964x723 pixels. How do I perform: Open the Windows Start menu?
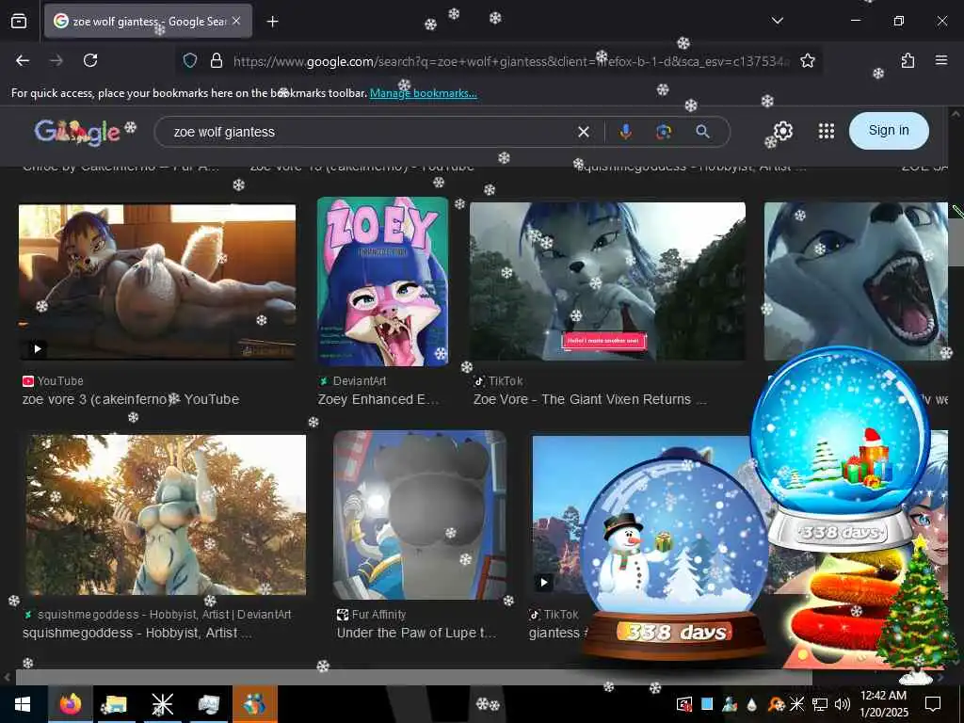(23, 704)
